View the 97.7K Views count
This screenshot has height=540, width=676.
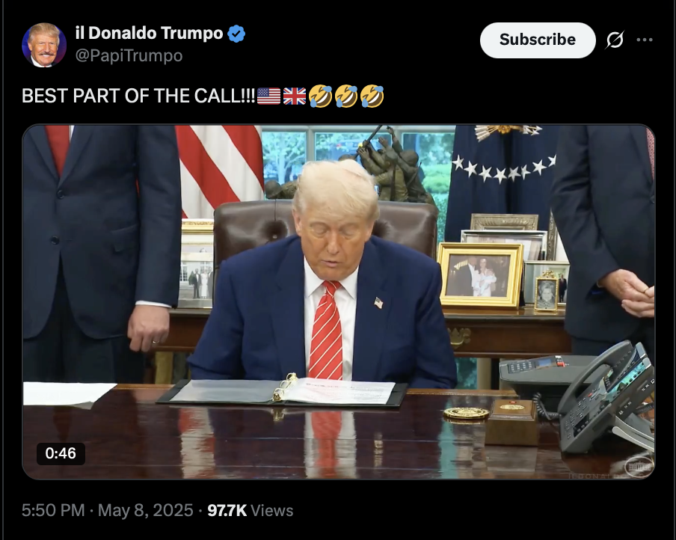(x=250, y=510)
